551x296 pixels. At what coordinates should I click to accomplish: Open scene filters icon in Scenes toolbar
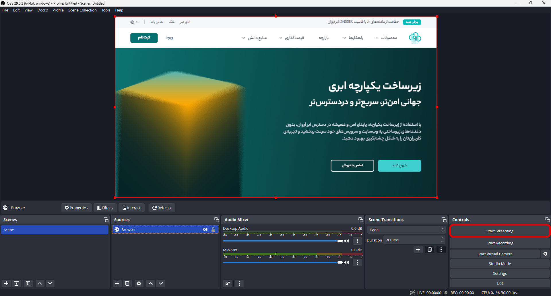click(28, 283)
